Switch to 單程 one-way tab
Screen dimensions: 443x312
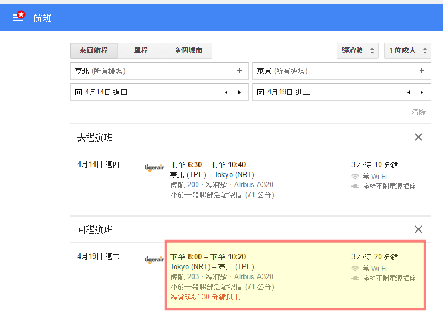141,51
